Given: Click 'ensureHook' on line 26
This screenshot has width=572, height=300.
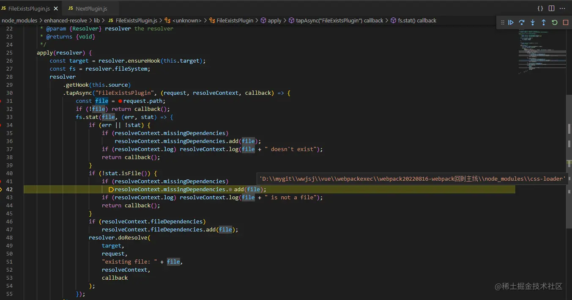Looking at the screenshot, I should [144, 61].
